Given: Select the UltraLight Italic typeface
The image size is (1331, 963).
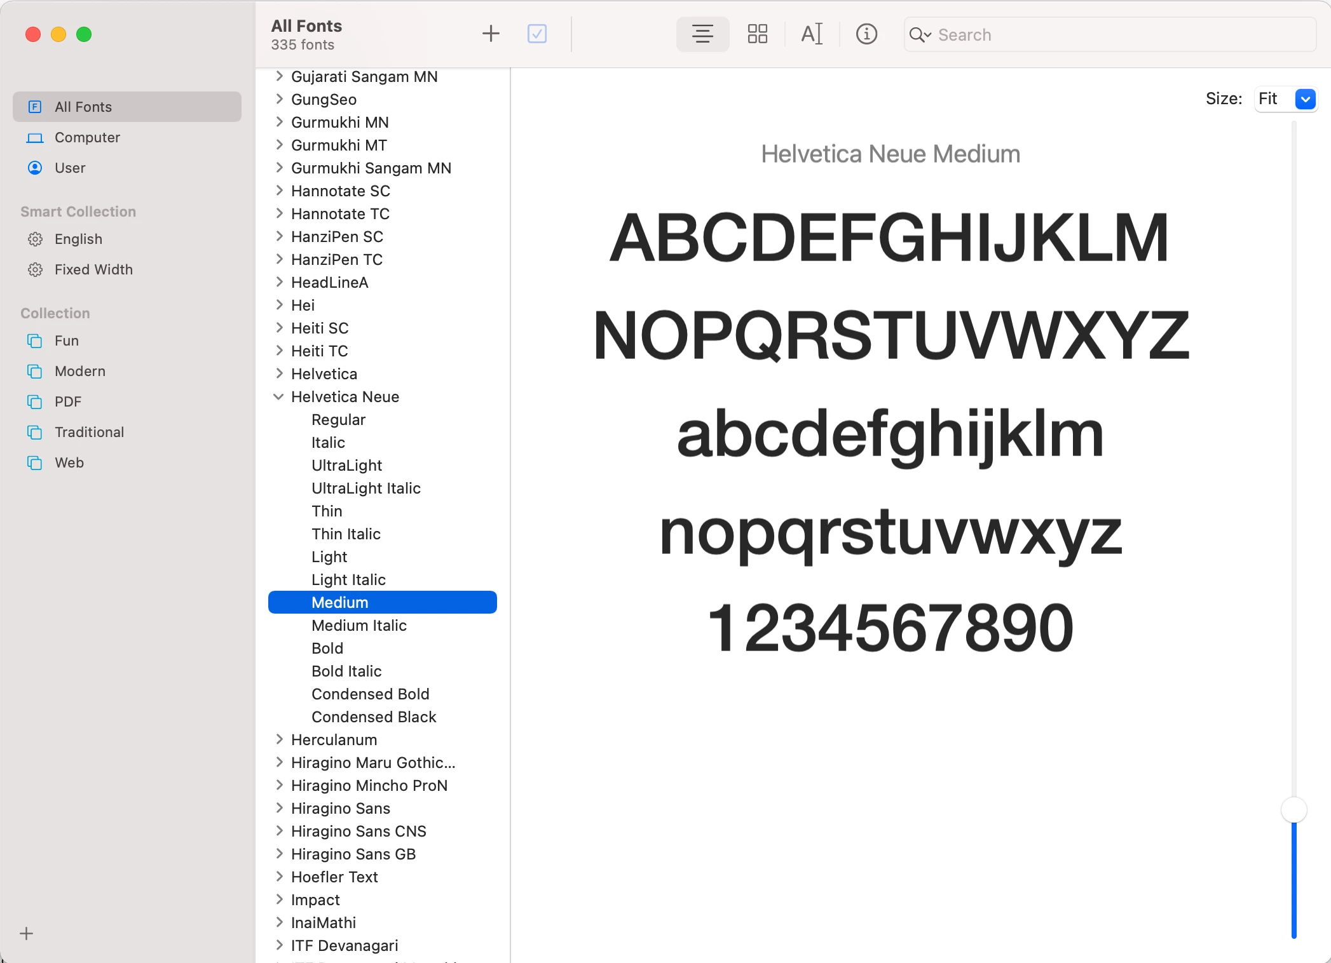Looking at the screenshot, I should [x=366, y=488].
